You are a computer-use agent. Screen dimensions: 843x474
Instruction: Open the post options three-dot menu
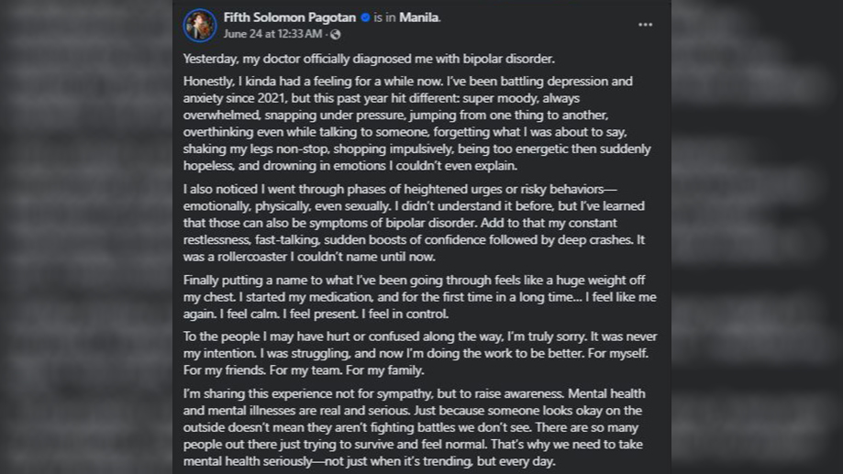[645, 25]
